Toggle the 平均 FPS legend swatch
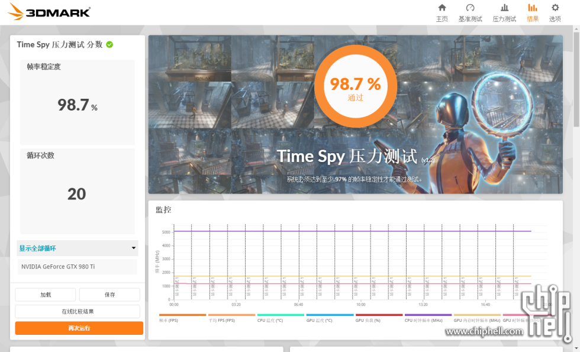Screen dimensions: 580x352 (x=231, y=315)
